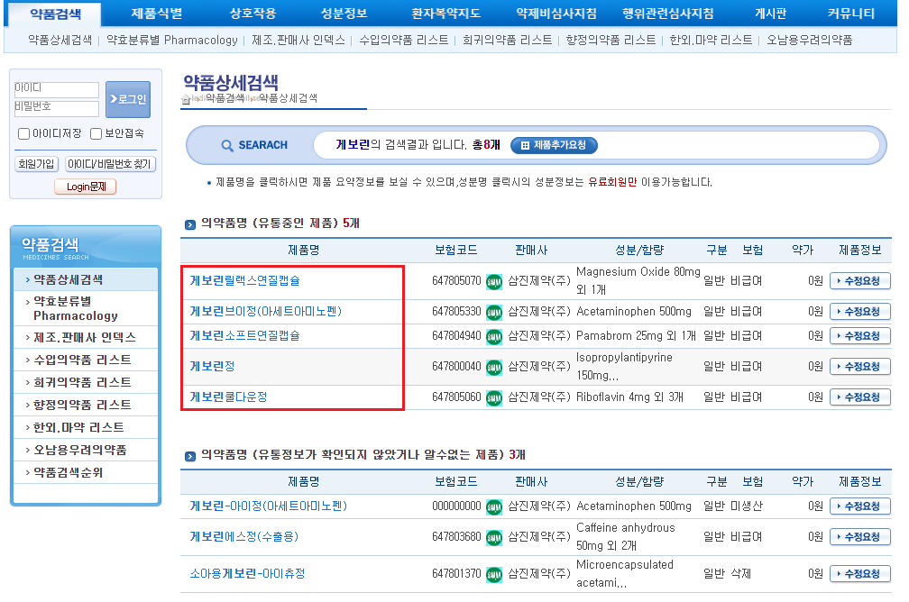Open product link 소아용게보린-아이츄정
909x602 pixels.
coord(247,574)
